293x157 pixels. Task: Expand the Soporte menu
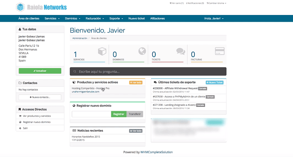pyautogui.click(x=116, y=19)
